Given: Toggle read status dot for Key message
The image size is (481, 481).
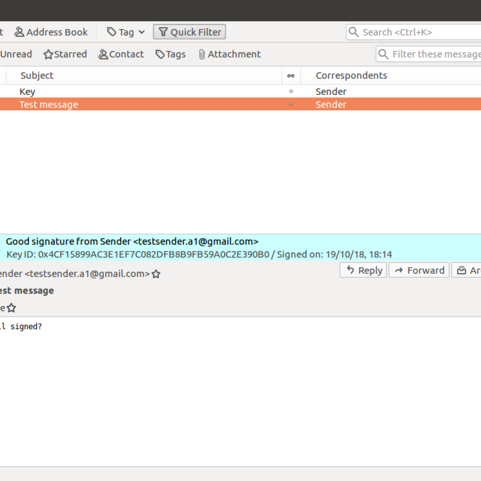Looking at the screenshot, I should [x=291, y=91].
